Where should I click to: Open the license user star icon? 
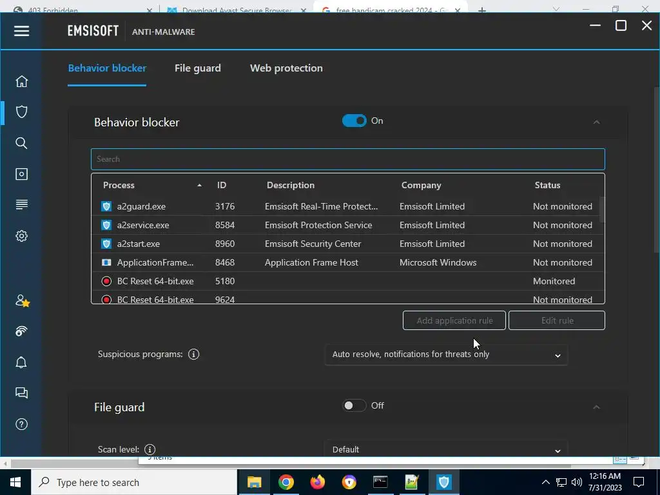23,300
